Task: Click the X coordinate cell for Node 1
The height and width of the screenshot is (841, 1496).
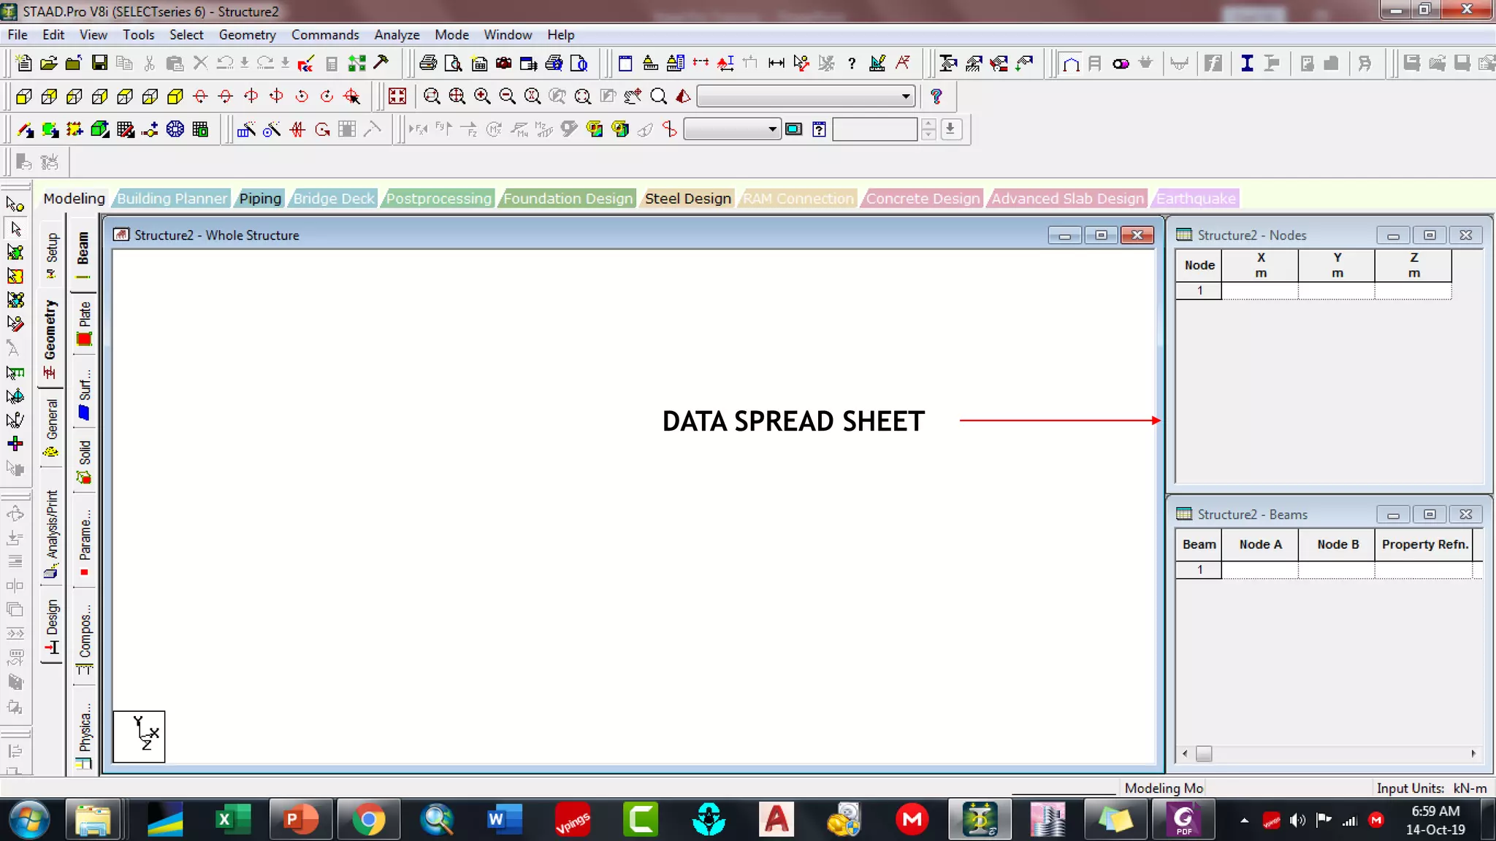Action: pos(1260,291)
